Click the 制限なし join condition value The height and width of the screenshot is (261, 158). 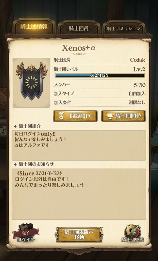[137, 102]
